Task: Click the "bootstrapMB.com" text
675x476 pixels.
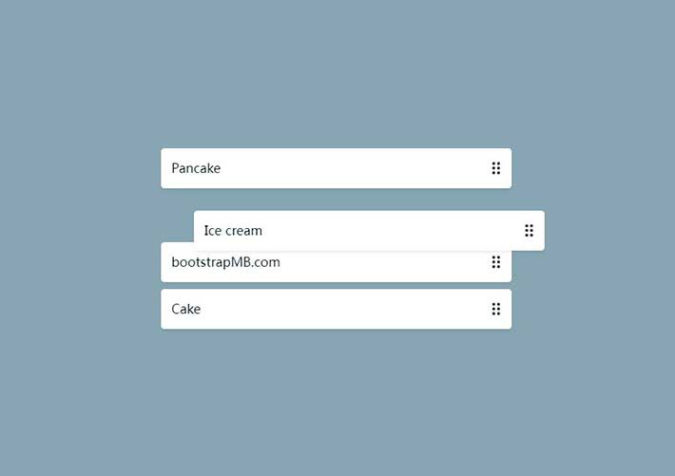Action: [226, 262]
